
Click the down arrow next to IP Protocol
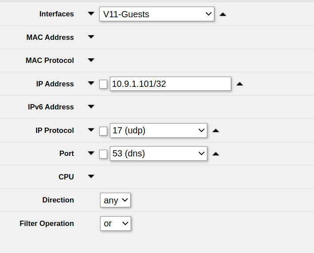(x=91, y=130)
